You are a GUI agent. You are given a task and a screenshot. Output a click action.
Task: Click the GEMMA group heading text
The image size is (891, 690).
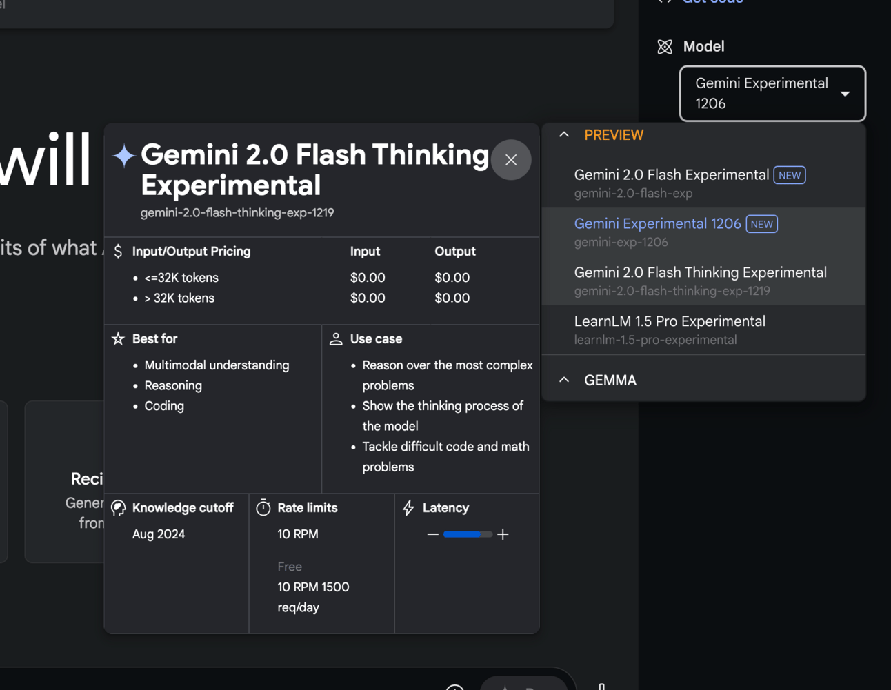[x=610, y=380]
